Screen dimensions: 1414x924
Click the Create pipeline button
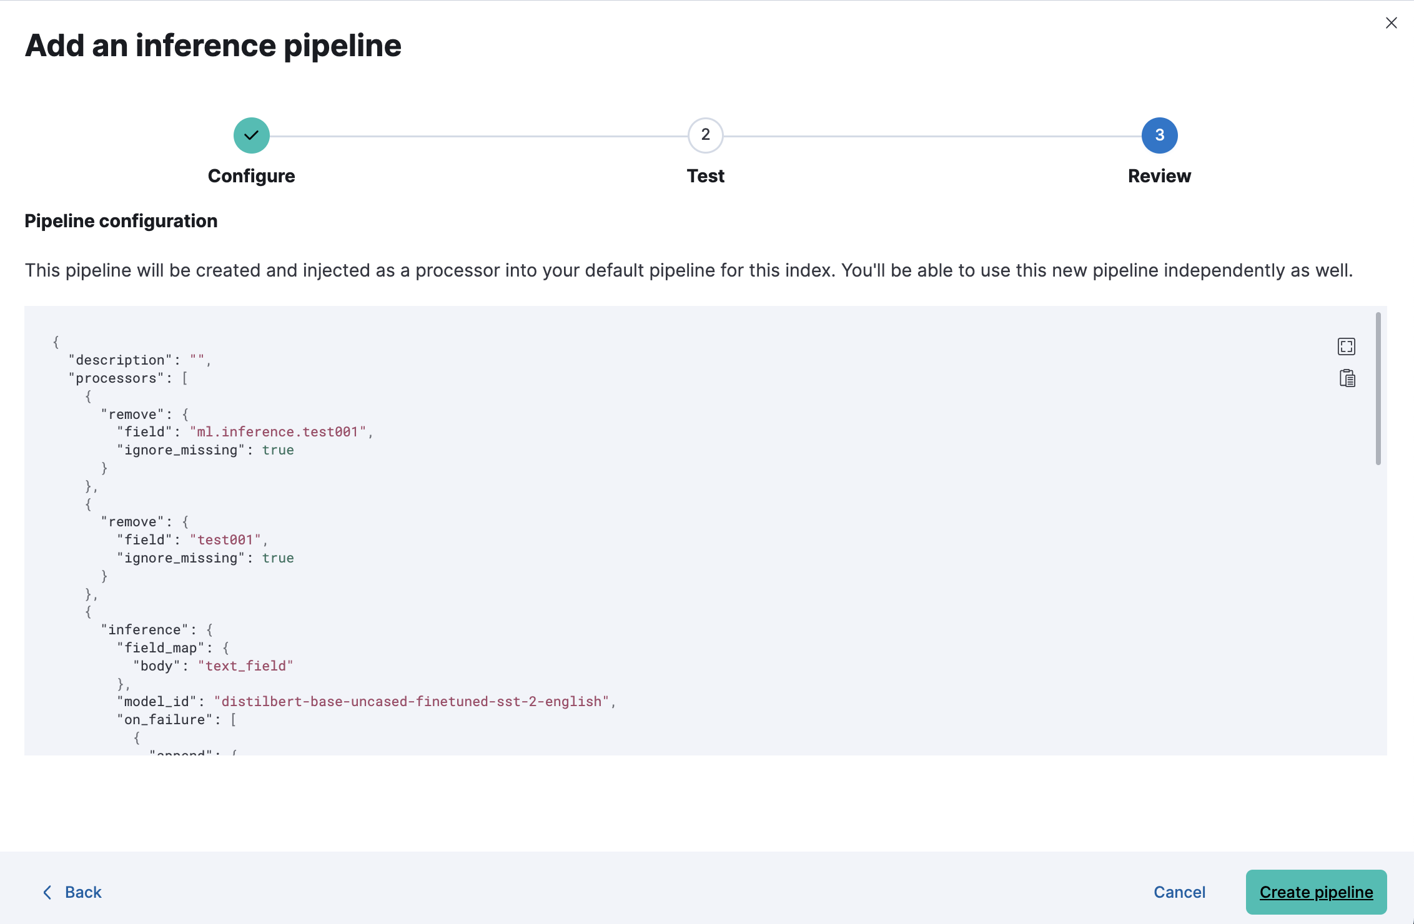tap(1316, 892)
